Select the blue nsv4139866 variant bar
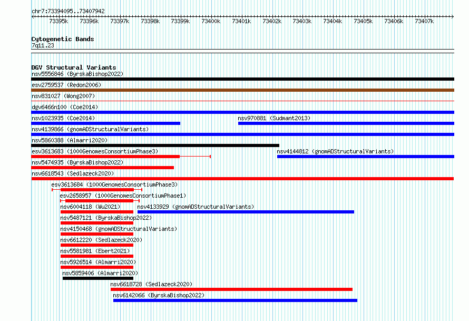 (x=242, y=134)
